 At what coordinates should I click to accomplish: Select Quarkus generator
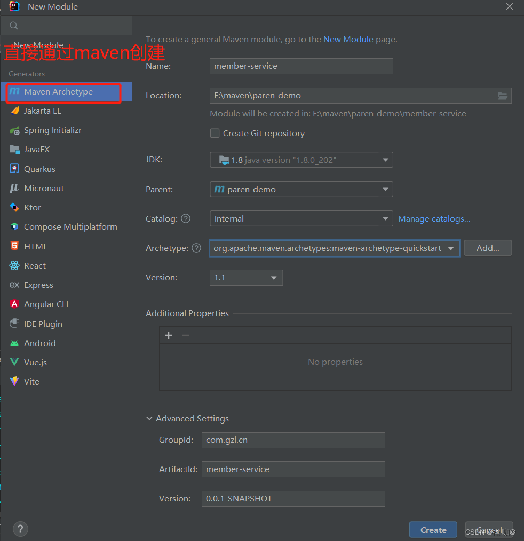[x=66, y=169]
